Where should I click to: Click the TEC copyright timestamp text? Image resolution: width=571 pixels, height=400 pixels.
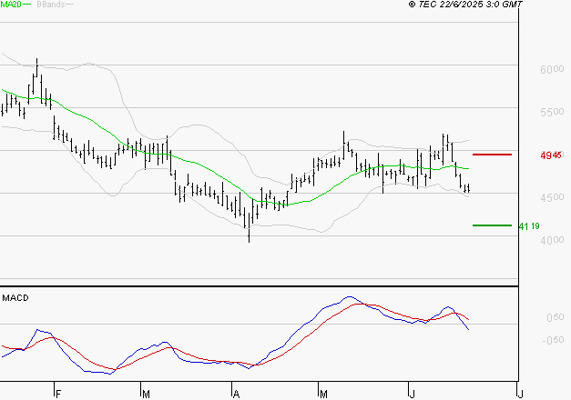(x=466, y=5)
